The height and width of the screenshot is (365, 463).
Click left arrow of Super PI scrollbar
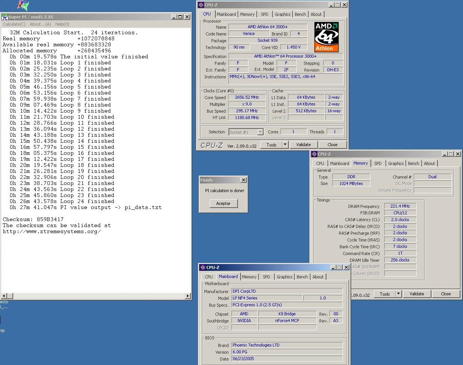(3, 296)
